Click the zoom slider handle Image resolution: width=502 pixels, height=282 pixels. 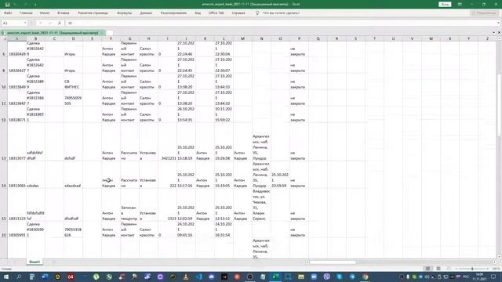(x=472, y=269)
